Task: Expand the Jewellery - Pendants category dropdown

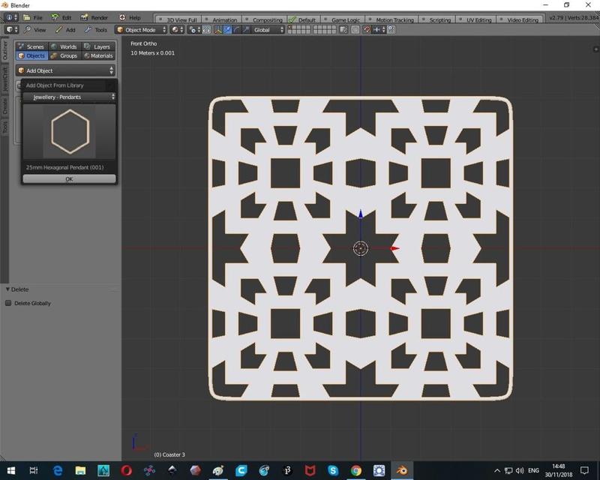Action: pos(69,97)
